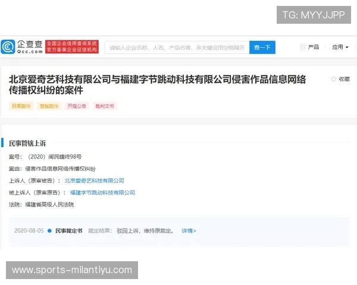
Task: Open the 产品 grid icon
Action: pyautogui.click(x=303, y=47)
